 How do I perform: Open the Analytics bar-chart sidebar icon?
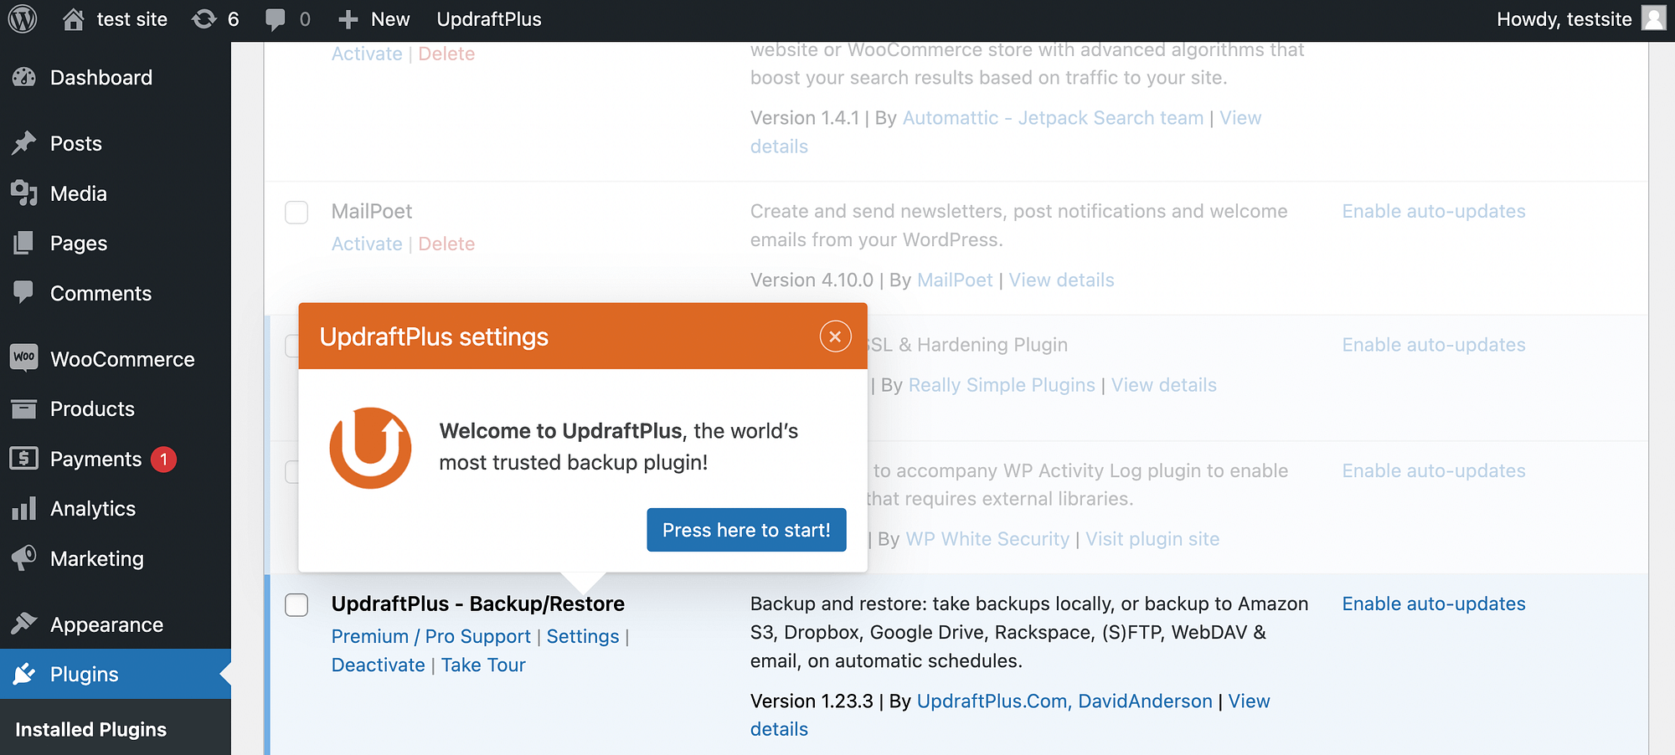tap(24, 508)
